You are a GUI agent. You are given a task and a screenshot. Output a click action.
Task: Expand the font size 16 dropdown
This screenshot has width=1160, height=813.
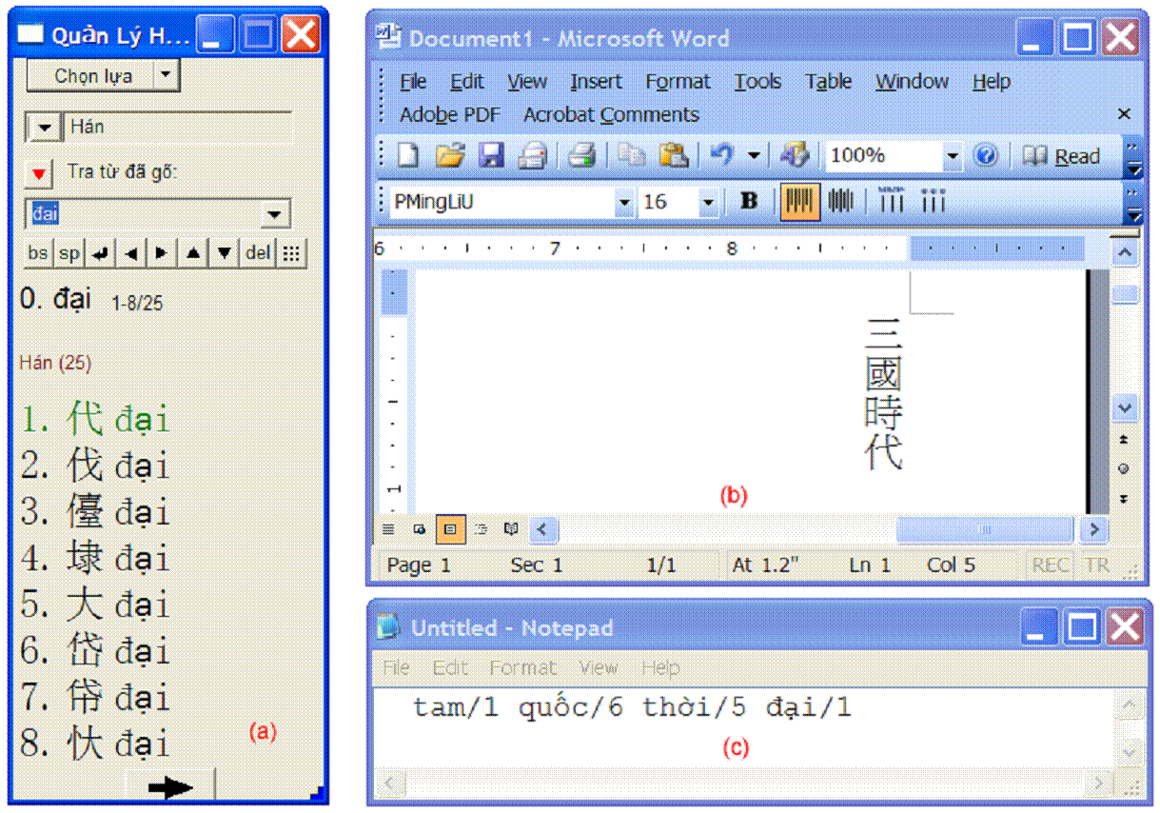[x=708, y=203]
